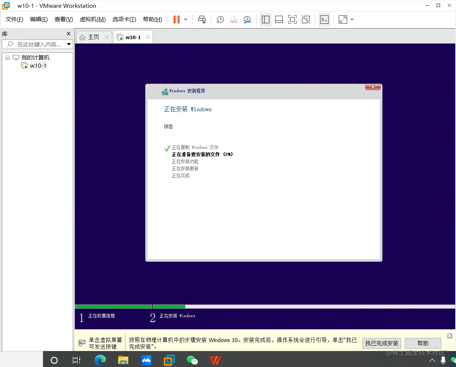456x367 pixels.
Task: Click the send Ctrl+Alt+Del icon
Action: click(202, 20)
